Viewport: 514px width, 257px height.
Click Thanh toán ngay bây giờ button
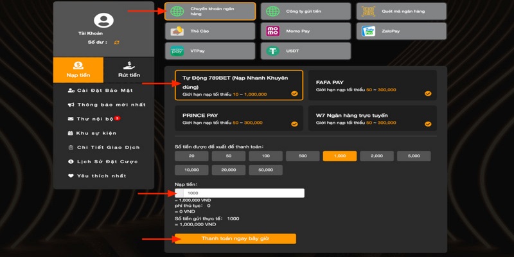pos(235,238)
